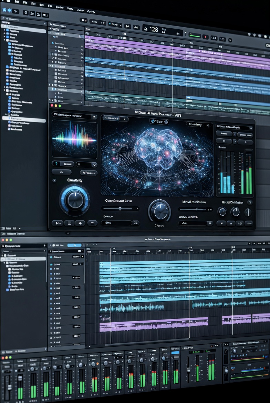Click the center knob below the brain visualization
Image resolution: width=270 pixels, height=403 pixels.
coord(159,210)
